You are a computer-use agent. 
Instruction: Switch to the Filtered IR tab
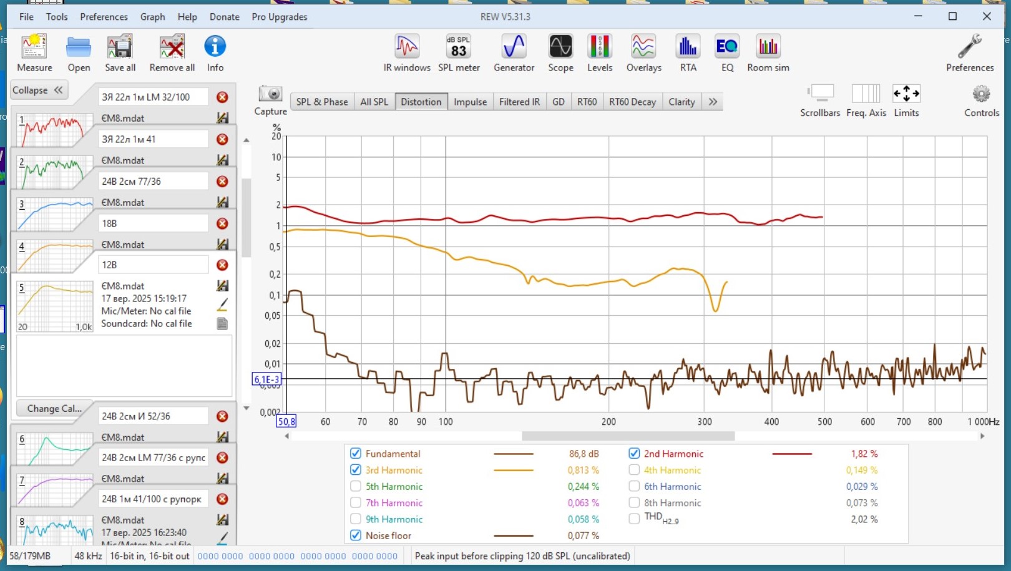click(519, 102)
